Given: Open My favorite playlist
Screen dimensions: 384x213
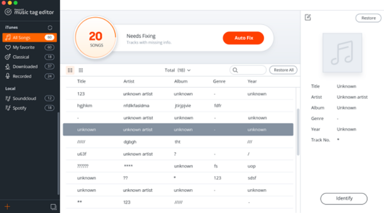Looking at the screenshot, I should (x=24, y=47).
